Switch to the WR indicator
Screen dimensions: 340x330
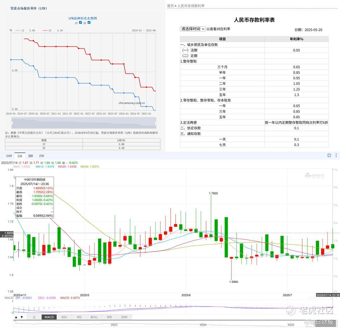click(109, 317)
